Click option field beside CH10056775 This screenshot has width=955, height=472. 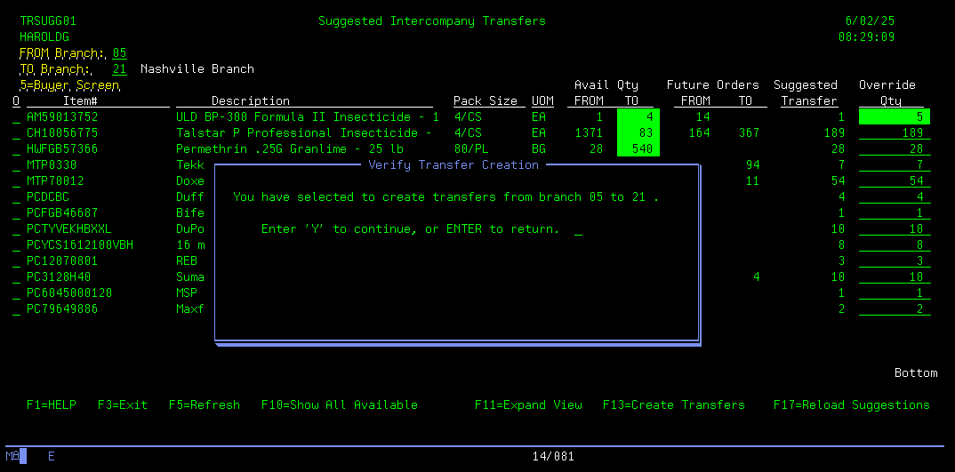[x=16, y=133]
